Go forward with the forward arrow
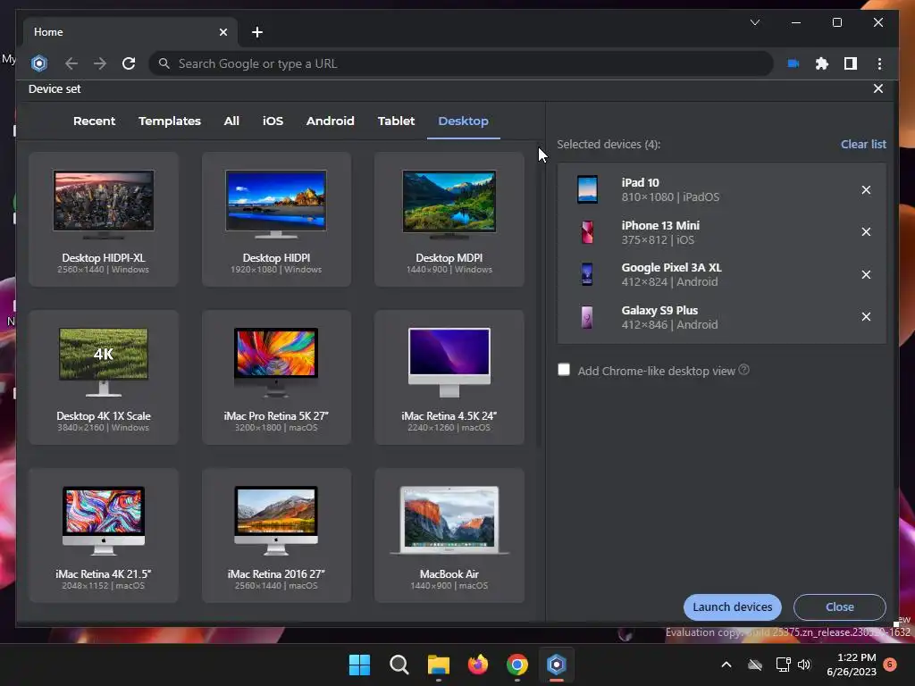The image size is (915, 686). (100, 63)
